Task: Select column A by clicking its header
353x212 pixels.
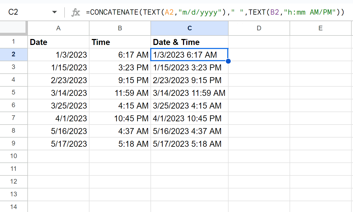Action: coord(58,28)
